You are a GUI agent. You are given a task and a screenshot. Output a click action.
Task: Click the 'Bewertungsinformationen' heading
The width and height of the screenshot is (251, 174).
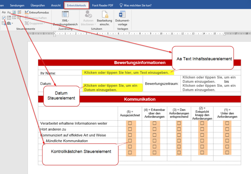(x=140, y=63)
